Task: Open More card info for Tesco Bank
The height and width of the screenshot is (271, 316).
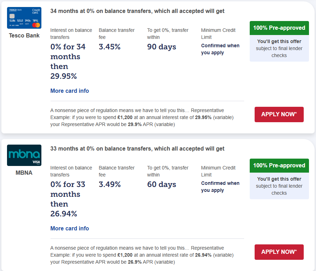Action: 69,91
